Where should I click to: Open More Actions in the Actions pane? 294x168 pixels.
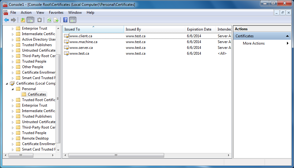click(x=254, y=43)
